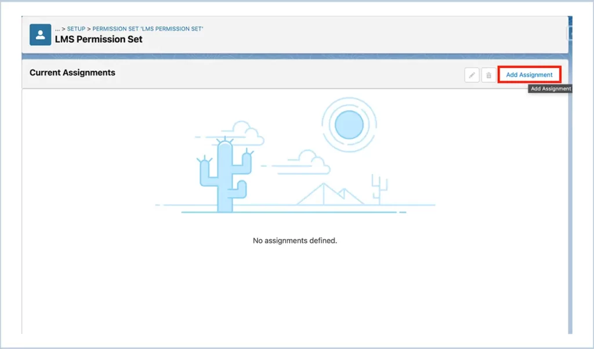Click the pencil edit assignment icon
Screen dimensions: 594x349
click(x=472, y=75)
